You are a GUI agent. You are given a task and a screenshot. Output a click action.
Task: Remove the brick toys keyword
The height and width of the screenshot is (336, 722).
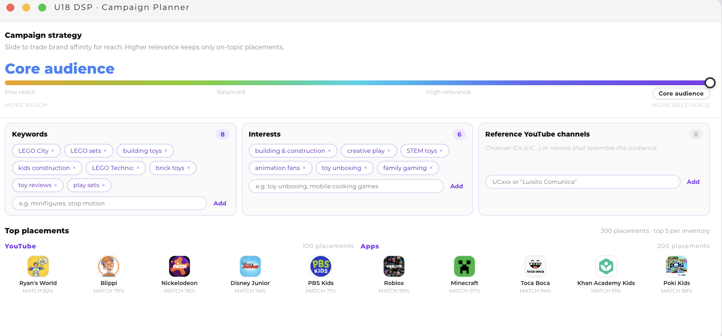[x=189, y=168]
